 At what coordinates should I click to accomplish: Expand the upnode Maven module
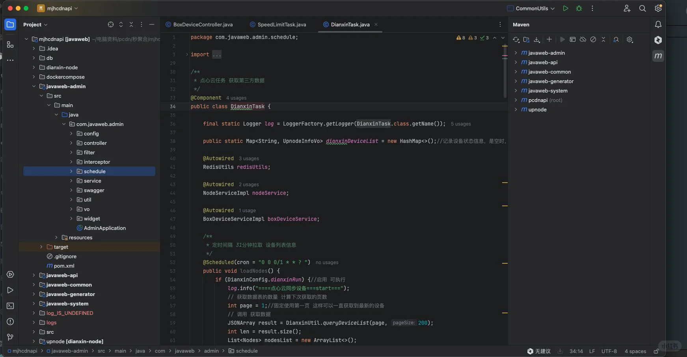click(x=516, y=109)
